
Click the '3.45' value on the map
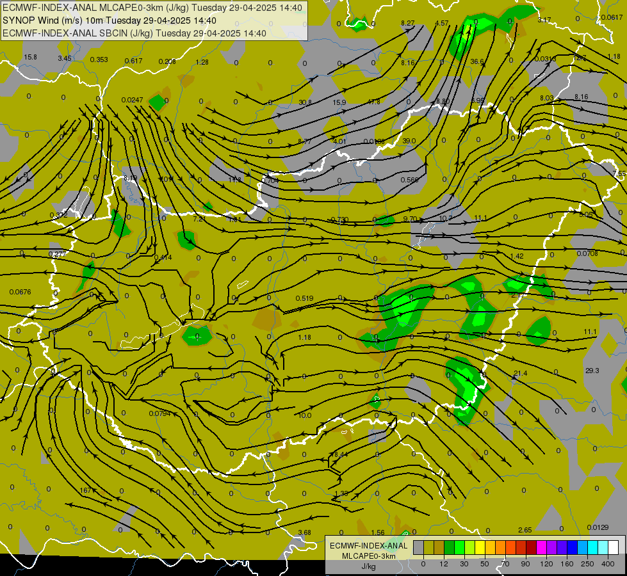(65, 58)
